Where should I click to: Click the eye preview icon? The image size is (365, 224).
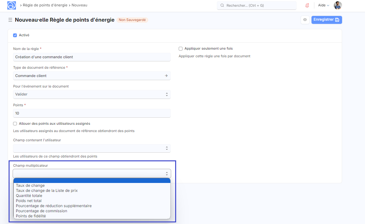click(x=305, y=20)
